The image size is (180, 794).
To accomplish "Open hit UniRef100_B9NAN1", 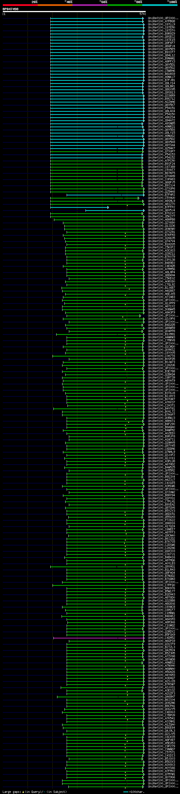I will (161, 58).
